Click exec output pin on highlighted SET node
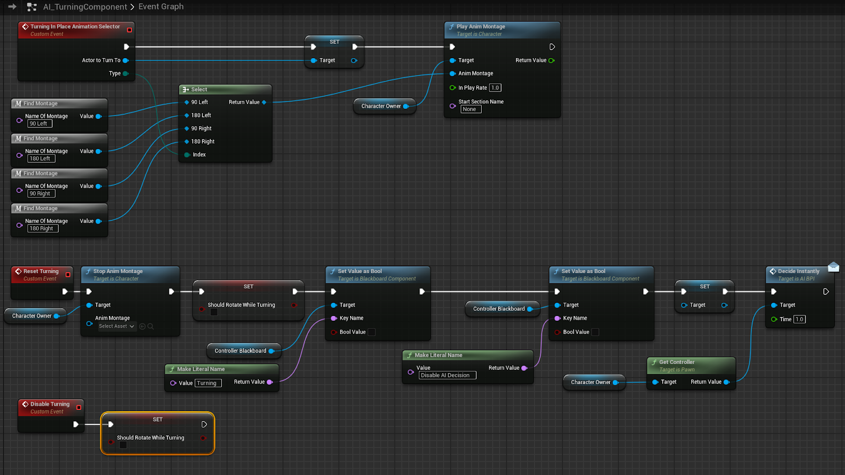This screenshot has height=475, width=845. [x=204, y=424]
